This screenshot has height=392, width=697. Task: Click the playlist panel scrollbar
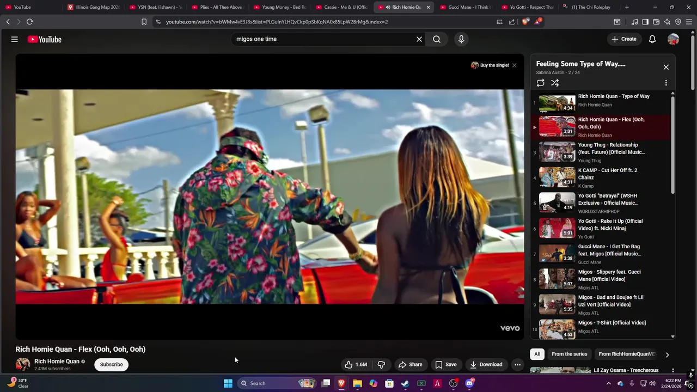pos(673,144)
